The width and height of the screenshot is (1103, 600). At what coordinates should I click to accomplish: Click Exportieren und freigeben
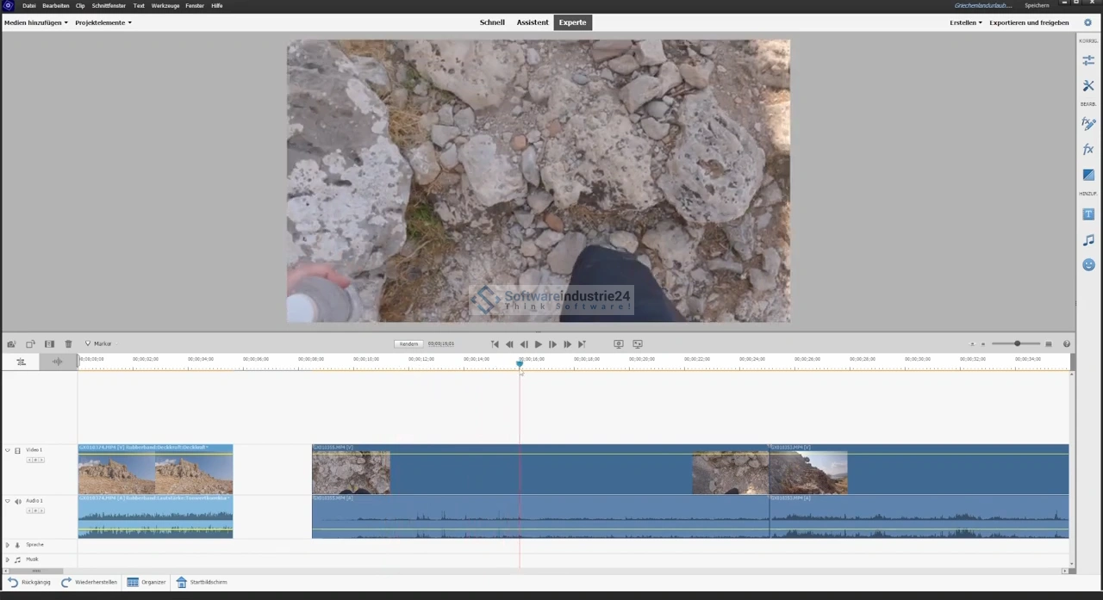coord(1029,22)
